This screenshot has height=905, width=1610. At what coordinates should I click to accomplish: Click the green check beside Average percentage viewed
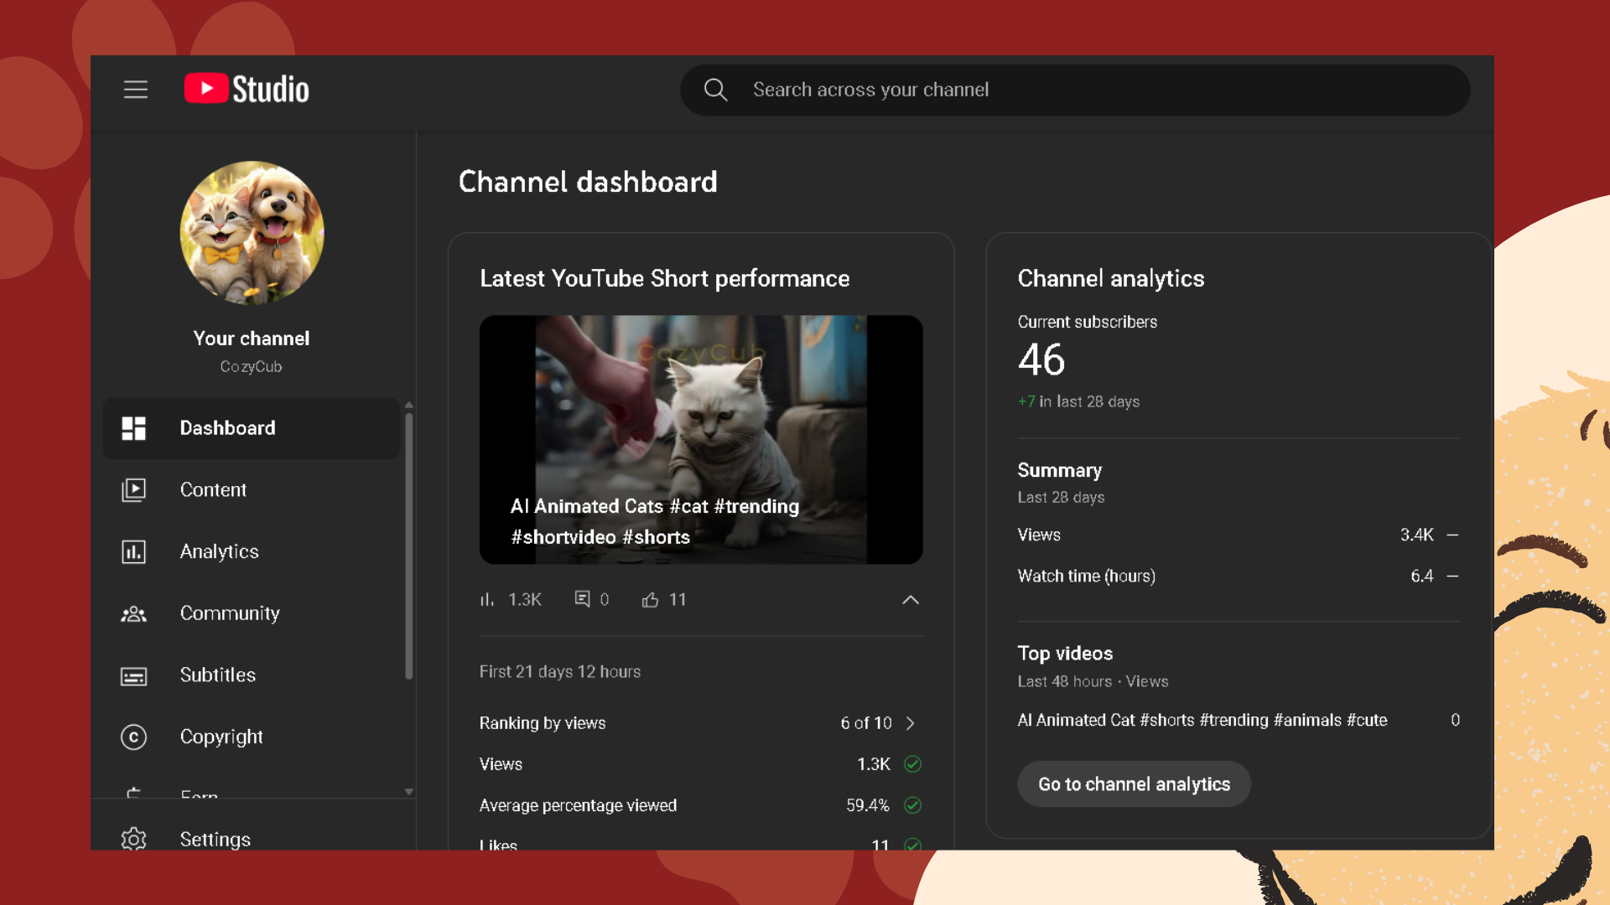coord(913,805)
